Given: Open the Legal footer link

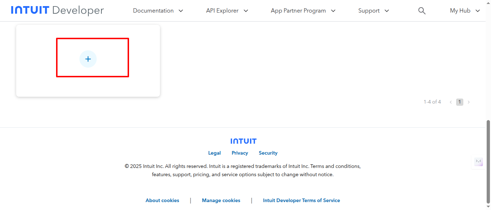Looking at the screenshot, I should [x=214, y=153].
